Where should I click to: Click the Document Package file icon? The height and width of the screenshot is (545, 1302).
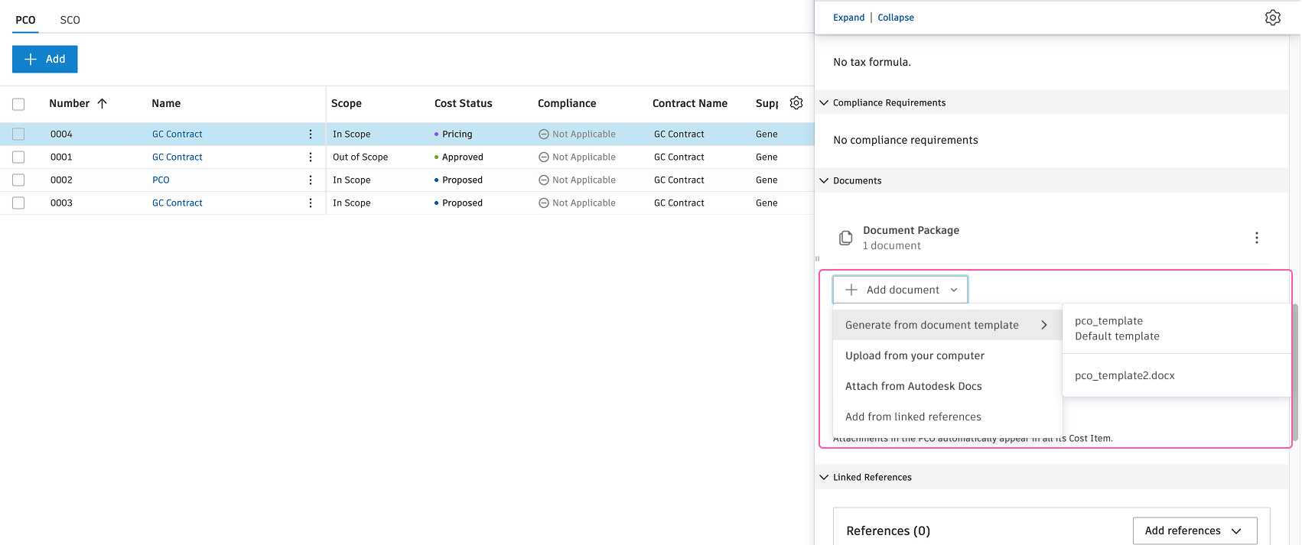pos(845,238)
